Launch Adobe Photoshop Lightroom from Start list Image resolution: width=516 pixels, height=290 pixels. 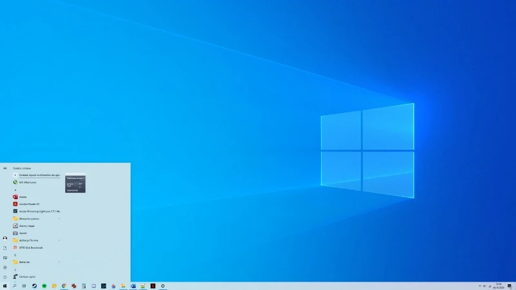pos(37,211)
